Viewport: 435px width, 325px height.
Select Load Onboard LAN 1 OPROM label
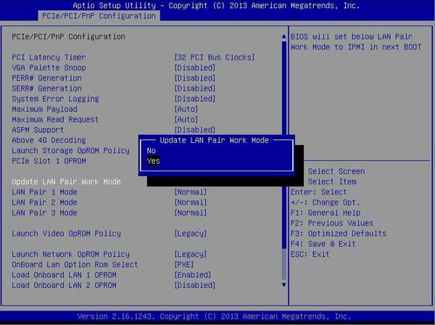coord(64,275)
